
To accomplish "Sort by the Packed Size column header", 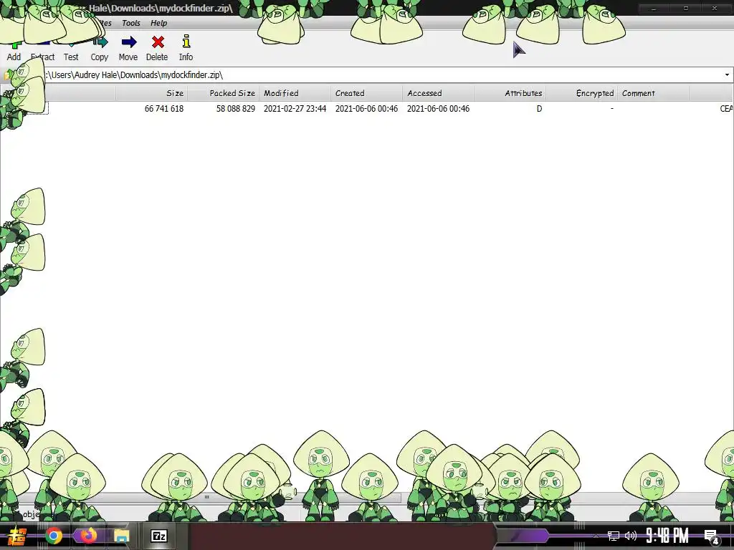I will click(224, 93).
